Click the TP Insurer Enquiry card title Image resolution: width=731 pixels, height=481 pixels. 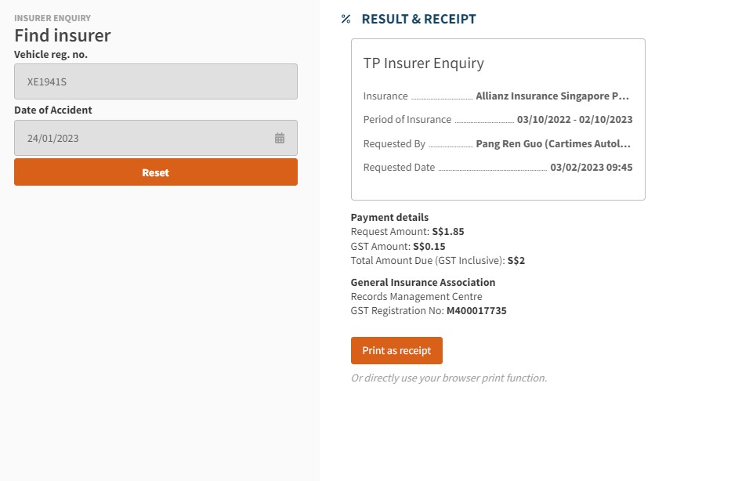coord(424,63)
